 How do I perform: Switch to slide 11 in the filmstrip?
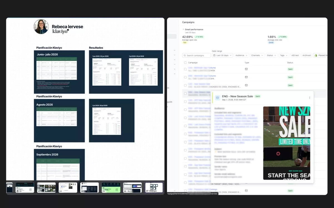point(25,188)
